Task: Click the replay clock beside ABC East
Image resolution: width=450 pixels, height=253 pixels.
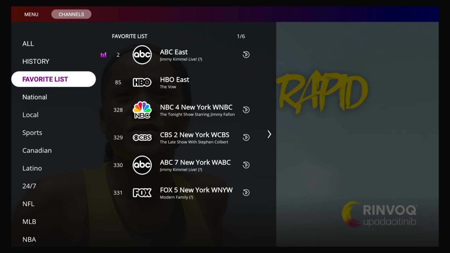Action: (246, 54)
